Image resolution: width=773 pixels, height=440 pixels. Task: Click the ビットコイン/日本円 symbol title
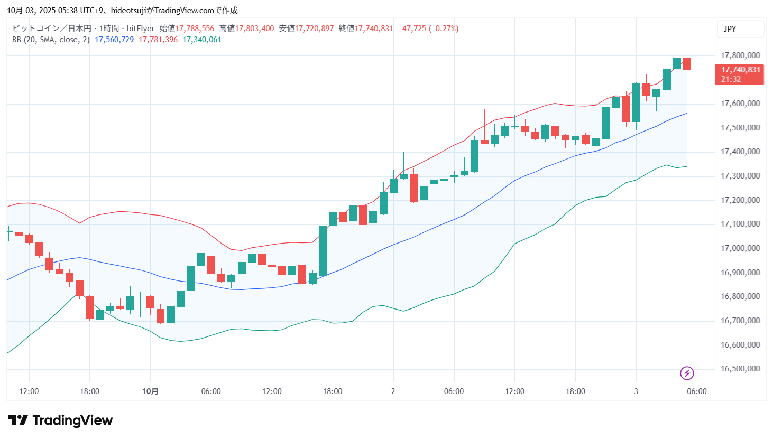coord(51,29)
